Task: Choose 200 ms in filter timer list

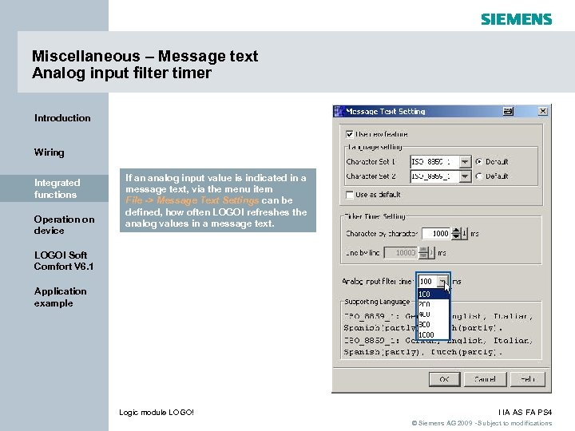Action: click(x=434, y=304)
